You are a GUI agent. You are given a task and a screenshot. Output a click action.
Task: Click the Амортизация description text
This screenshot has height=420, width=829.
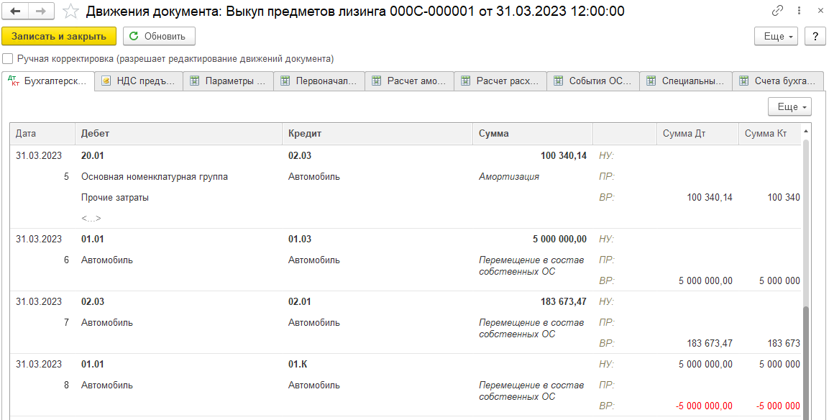click(509, 176)
